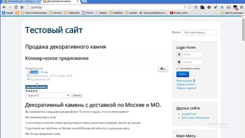Viewport: 245px width, 138px height.
Task: Click the 'Друзья сайта' module heading
Action: [x=188, y=108]
